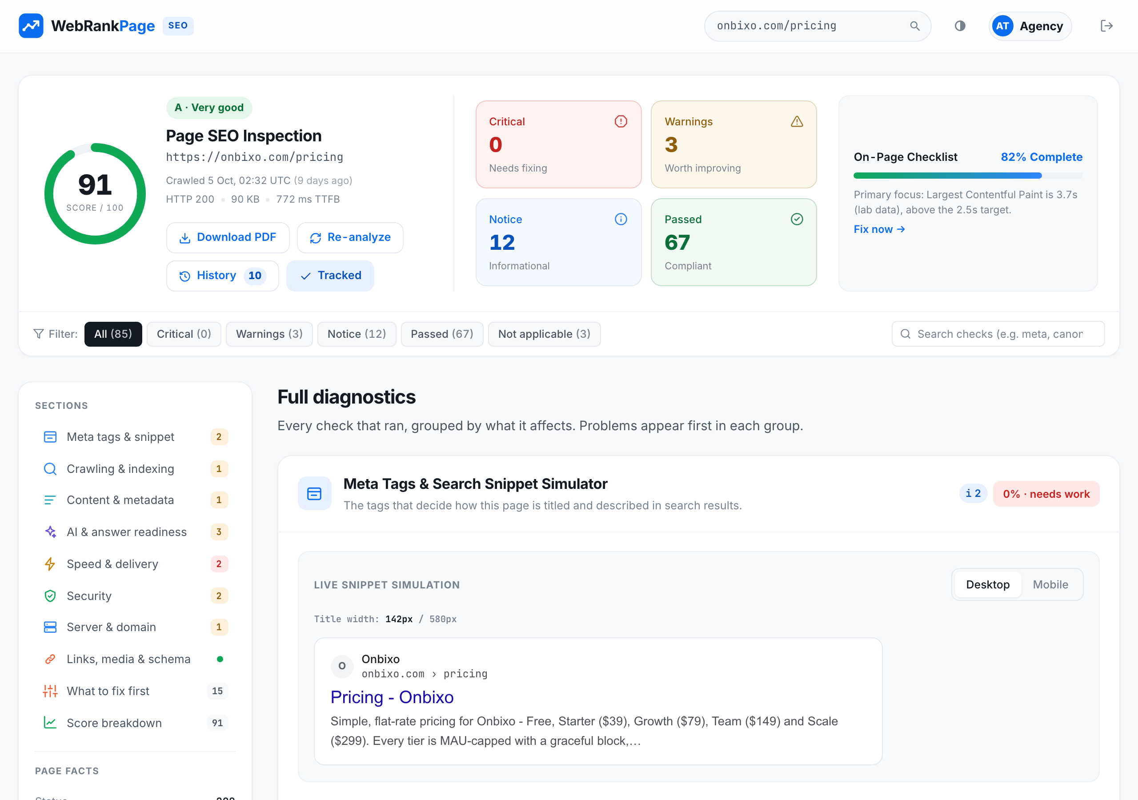Filter by Critical (0)
The height and width of the screenshot is (800, 1138).
click(184, 334)
